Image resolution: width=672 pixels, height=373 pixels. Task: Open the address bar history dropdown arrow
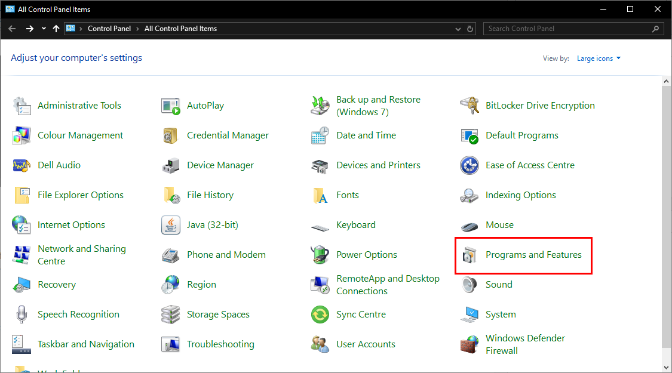point(458,29)
